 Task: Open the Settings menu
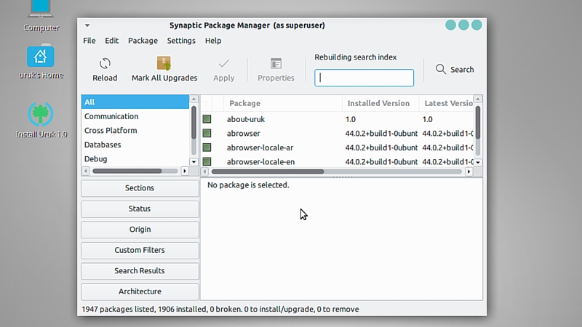pos(181,41)
